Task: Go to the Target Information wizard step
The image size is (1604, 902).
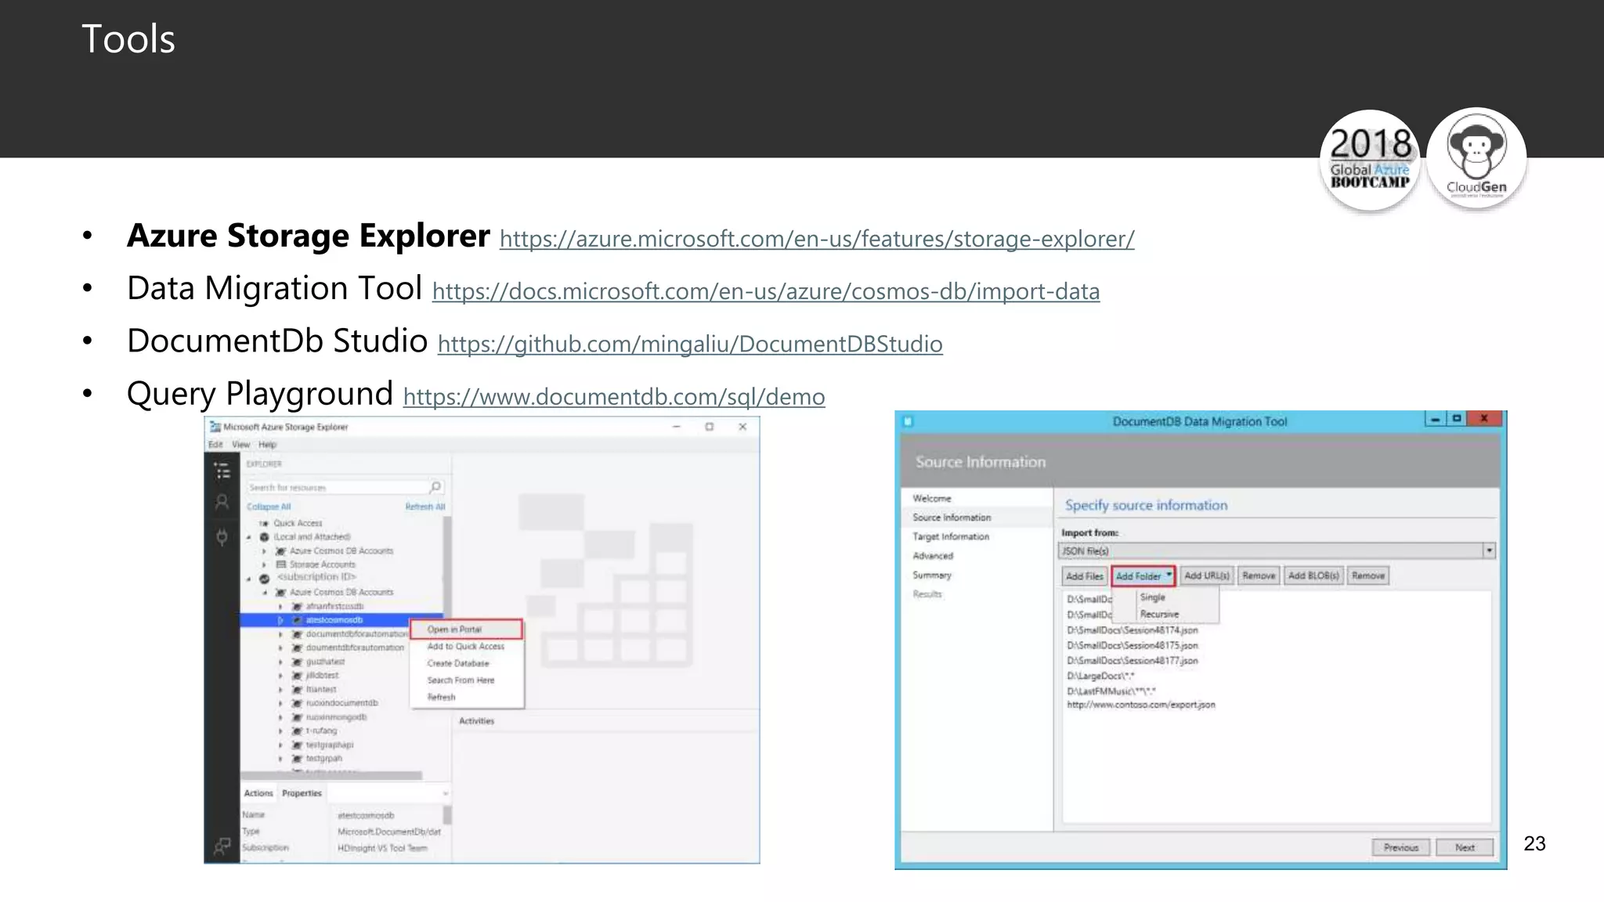Action: [951, 536]
